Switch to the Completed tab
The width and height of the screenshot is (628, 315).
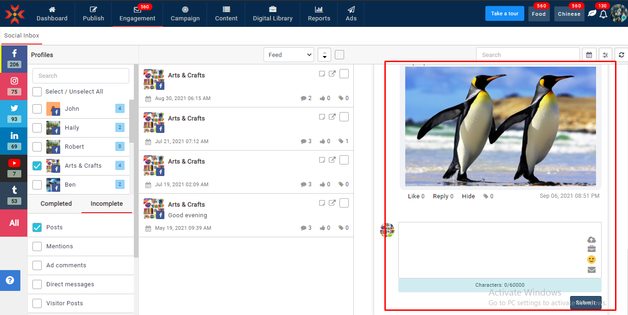[x=56, y=204]
